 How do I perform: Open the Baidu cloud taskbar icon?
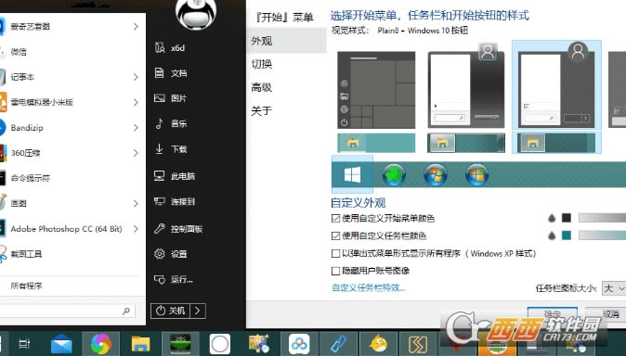tap(299, 344)
